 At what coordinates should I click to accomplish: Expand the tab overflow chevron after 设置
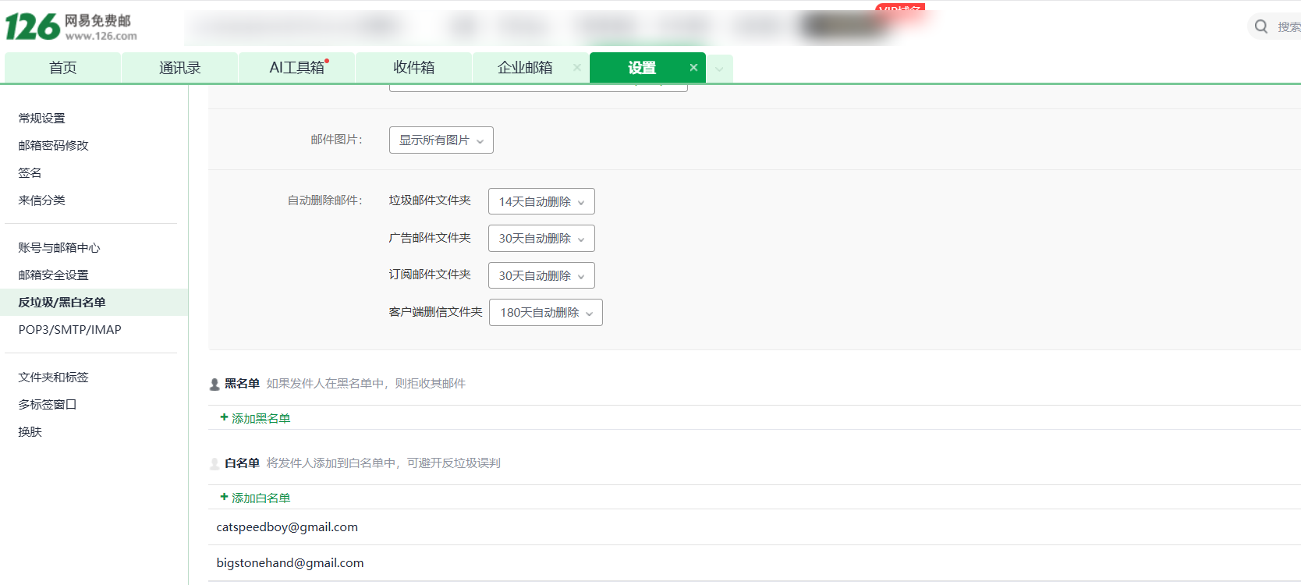click(719, 69)
